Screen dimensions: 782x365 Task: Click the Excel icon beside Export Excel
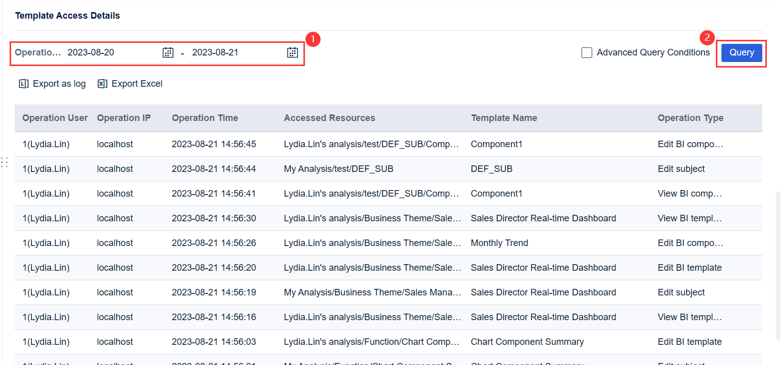click(x=101, y=83)
